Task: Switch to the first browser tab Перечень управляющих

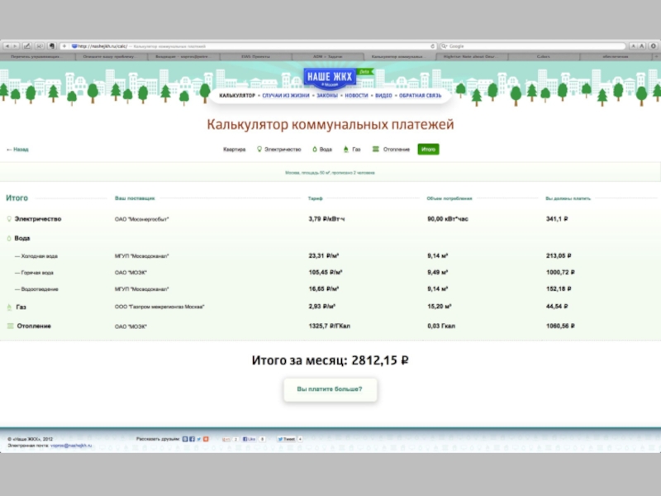Action: click(38, 56)
